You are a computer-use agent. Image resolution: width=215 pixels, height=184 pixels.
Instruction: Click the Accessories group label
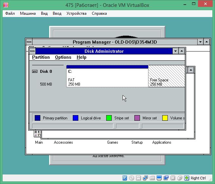[x=63, y=142]
